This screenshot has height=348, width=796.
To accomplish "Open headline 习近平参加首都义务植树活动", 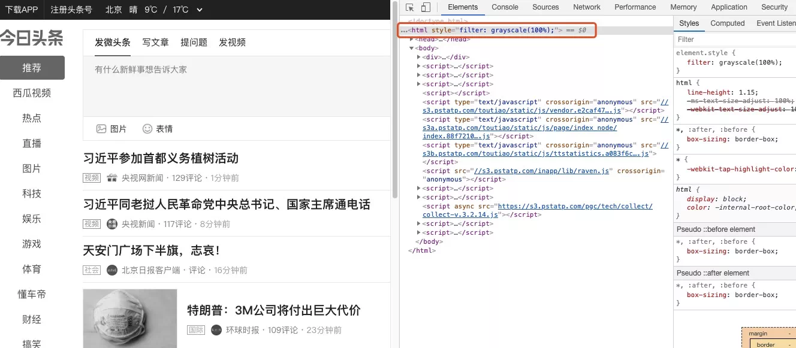I will (161, 158).
